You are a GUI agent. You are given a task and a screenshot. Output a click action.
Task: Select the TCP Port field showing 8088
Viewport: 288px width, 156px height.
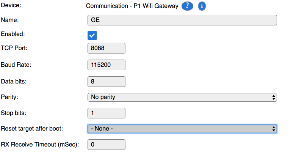tap(106, 48)
